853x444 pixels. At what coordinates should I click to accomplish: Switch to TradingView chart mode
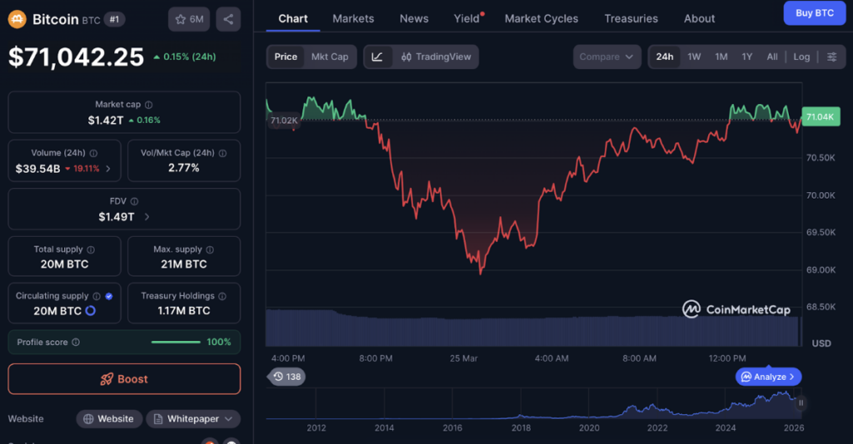click(436, 57)
